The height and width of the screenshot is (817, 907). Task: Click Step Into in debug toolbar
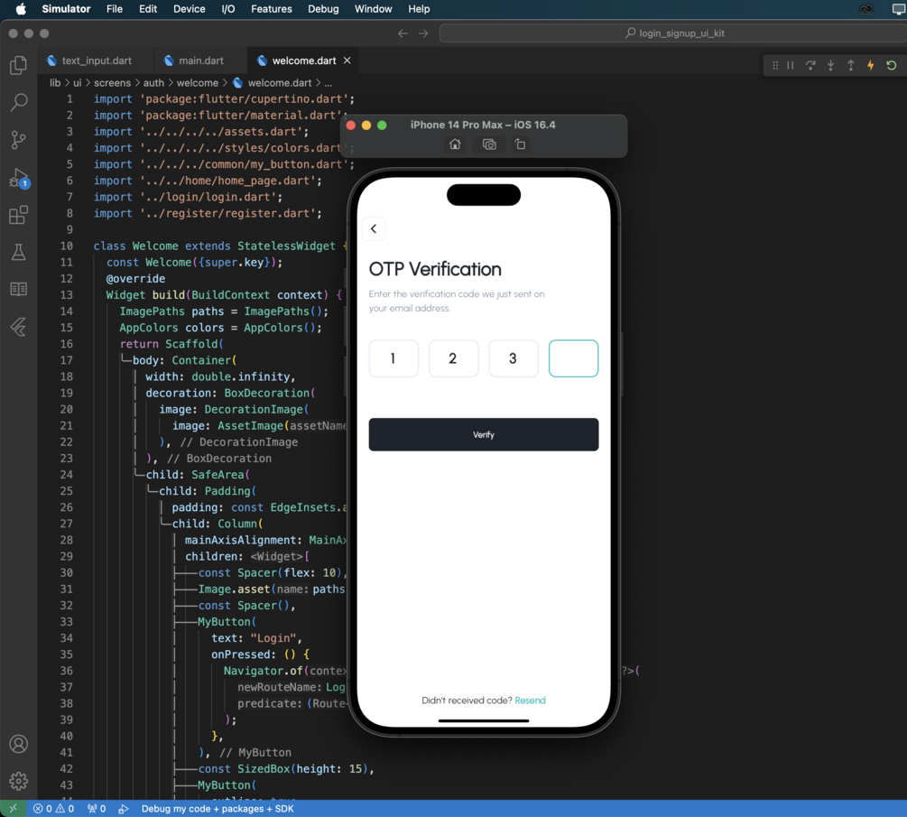830,65
